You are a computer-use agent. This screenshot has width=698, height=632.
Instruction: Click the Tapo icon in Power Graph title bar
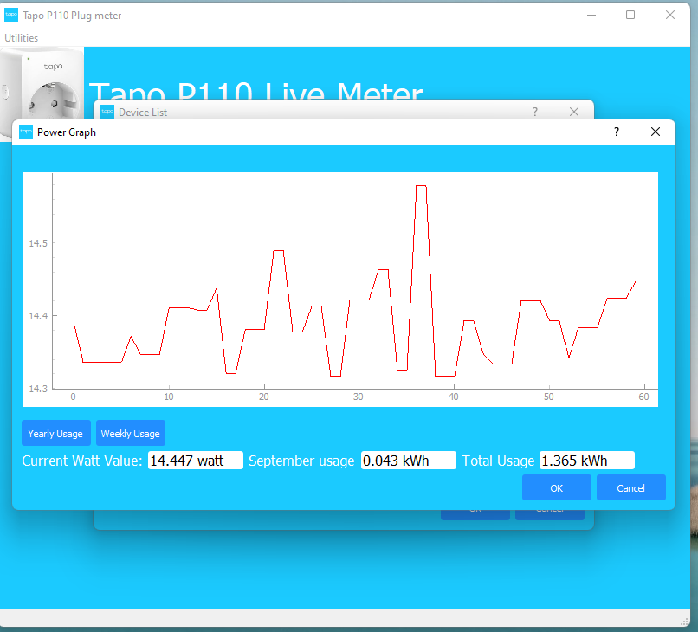coord(26,132)
